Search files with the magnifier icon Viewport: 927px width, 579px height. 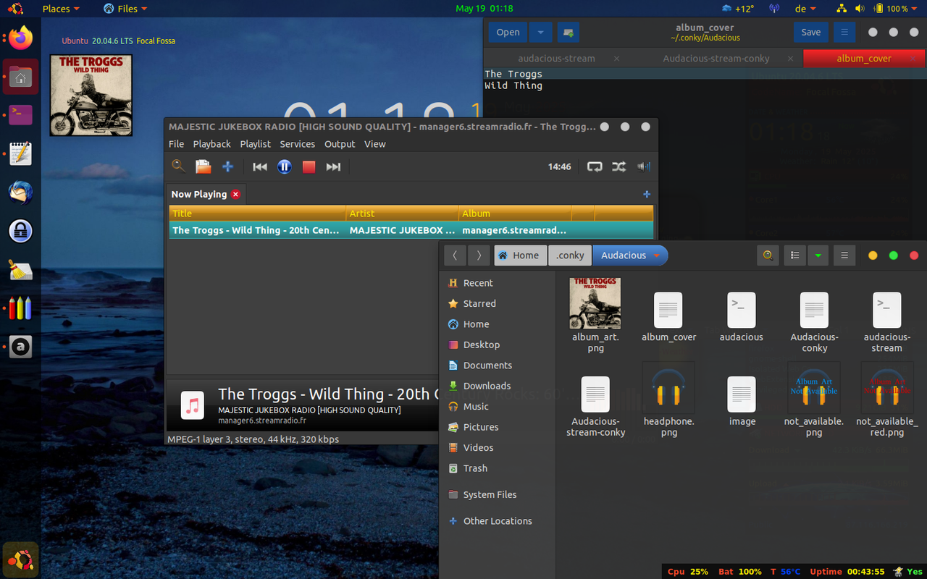click(x=768, y=255)
